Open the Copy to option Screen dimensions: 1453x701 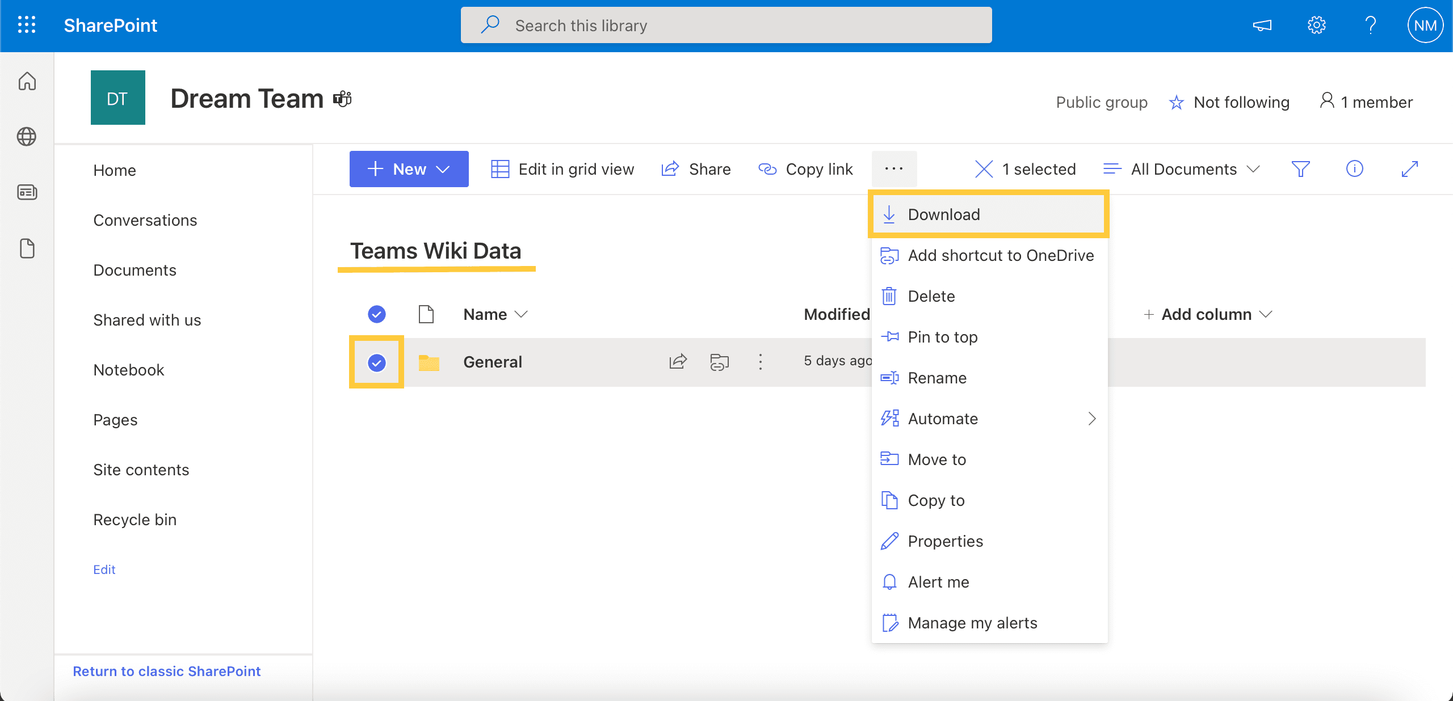pos(936,500)
